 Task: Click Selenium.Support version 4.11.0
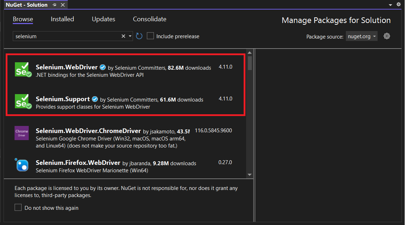226,99
